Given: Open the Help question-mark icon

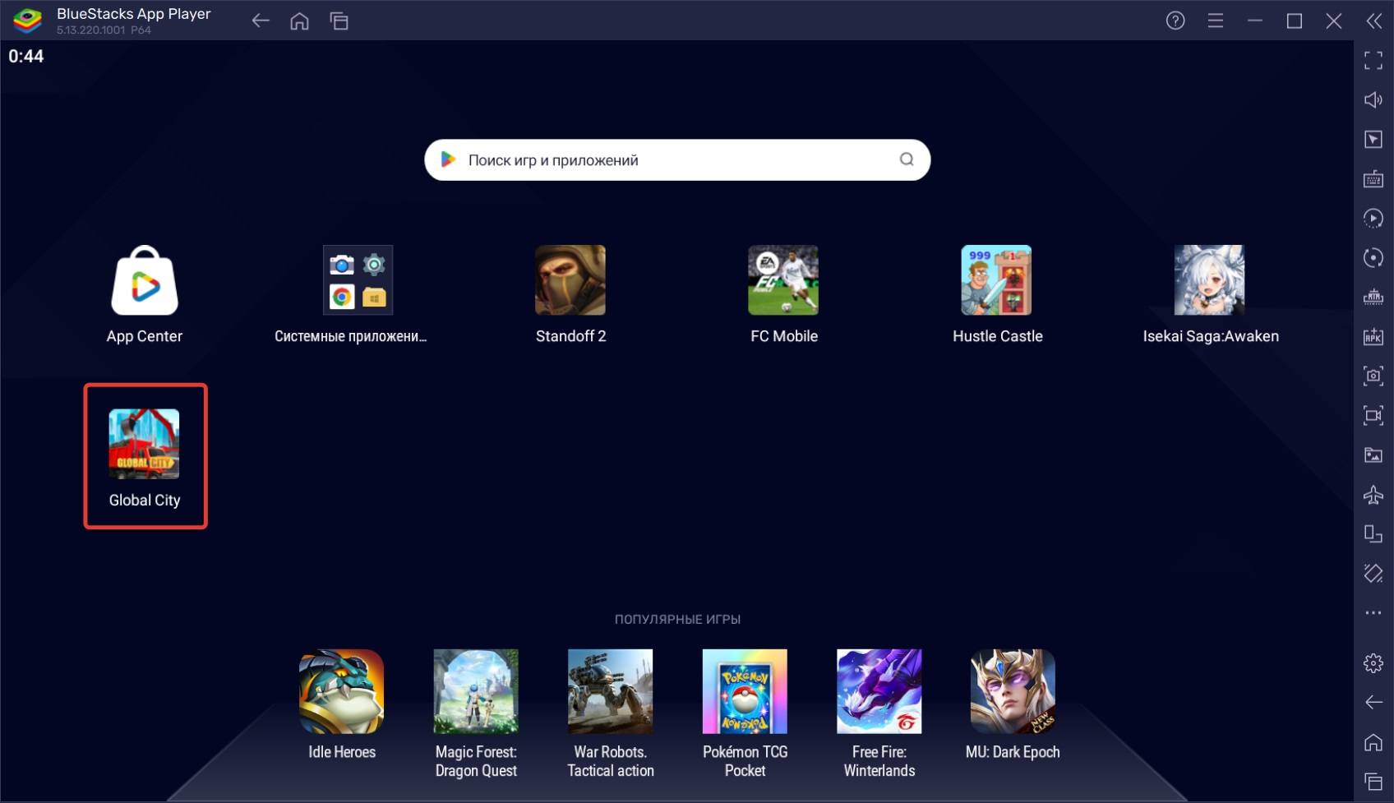Looking at the screenshot, I should 1175,21.
